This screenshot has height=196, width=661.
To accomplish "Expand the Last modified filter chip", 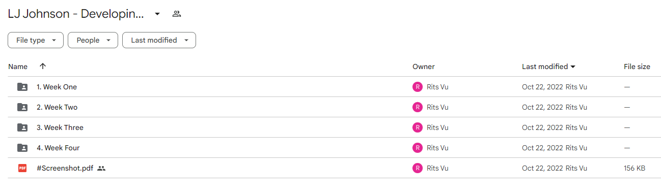I will (159, 40).
